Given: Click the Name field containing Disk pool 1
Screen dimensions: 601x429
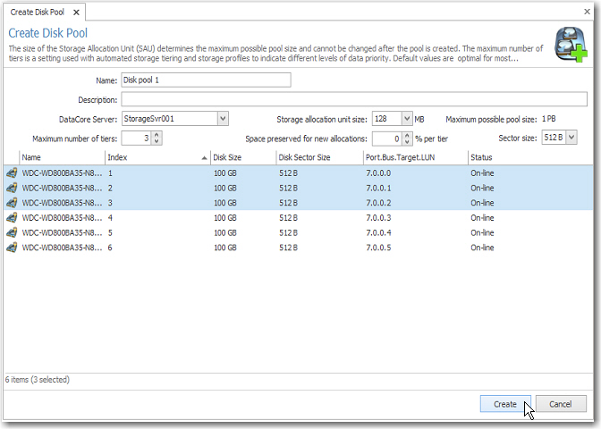Looking at the screenshot, I should click(x=206, y=80).
